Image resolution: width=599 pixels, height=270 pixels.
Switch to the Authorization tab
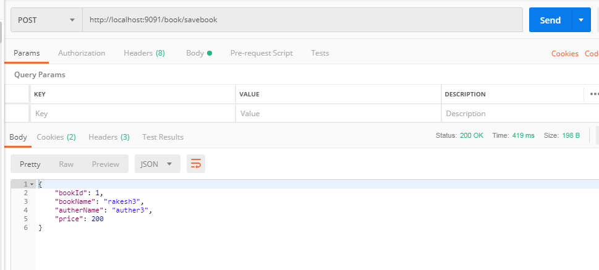pos(82,53)
